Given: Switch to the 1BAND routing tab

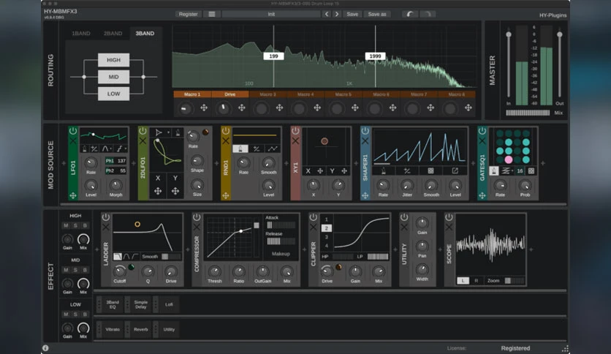Looking at the screenshot, I should point(81,34).
